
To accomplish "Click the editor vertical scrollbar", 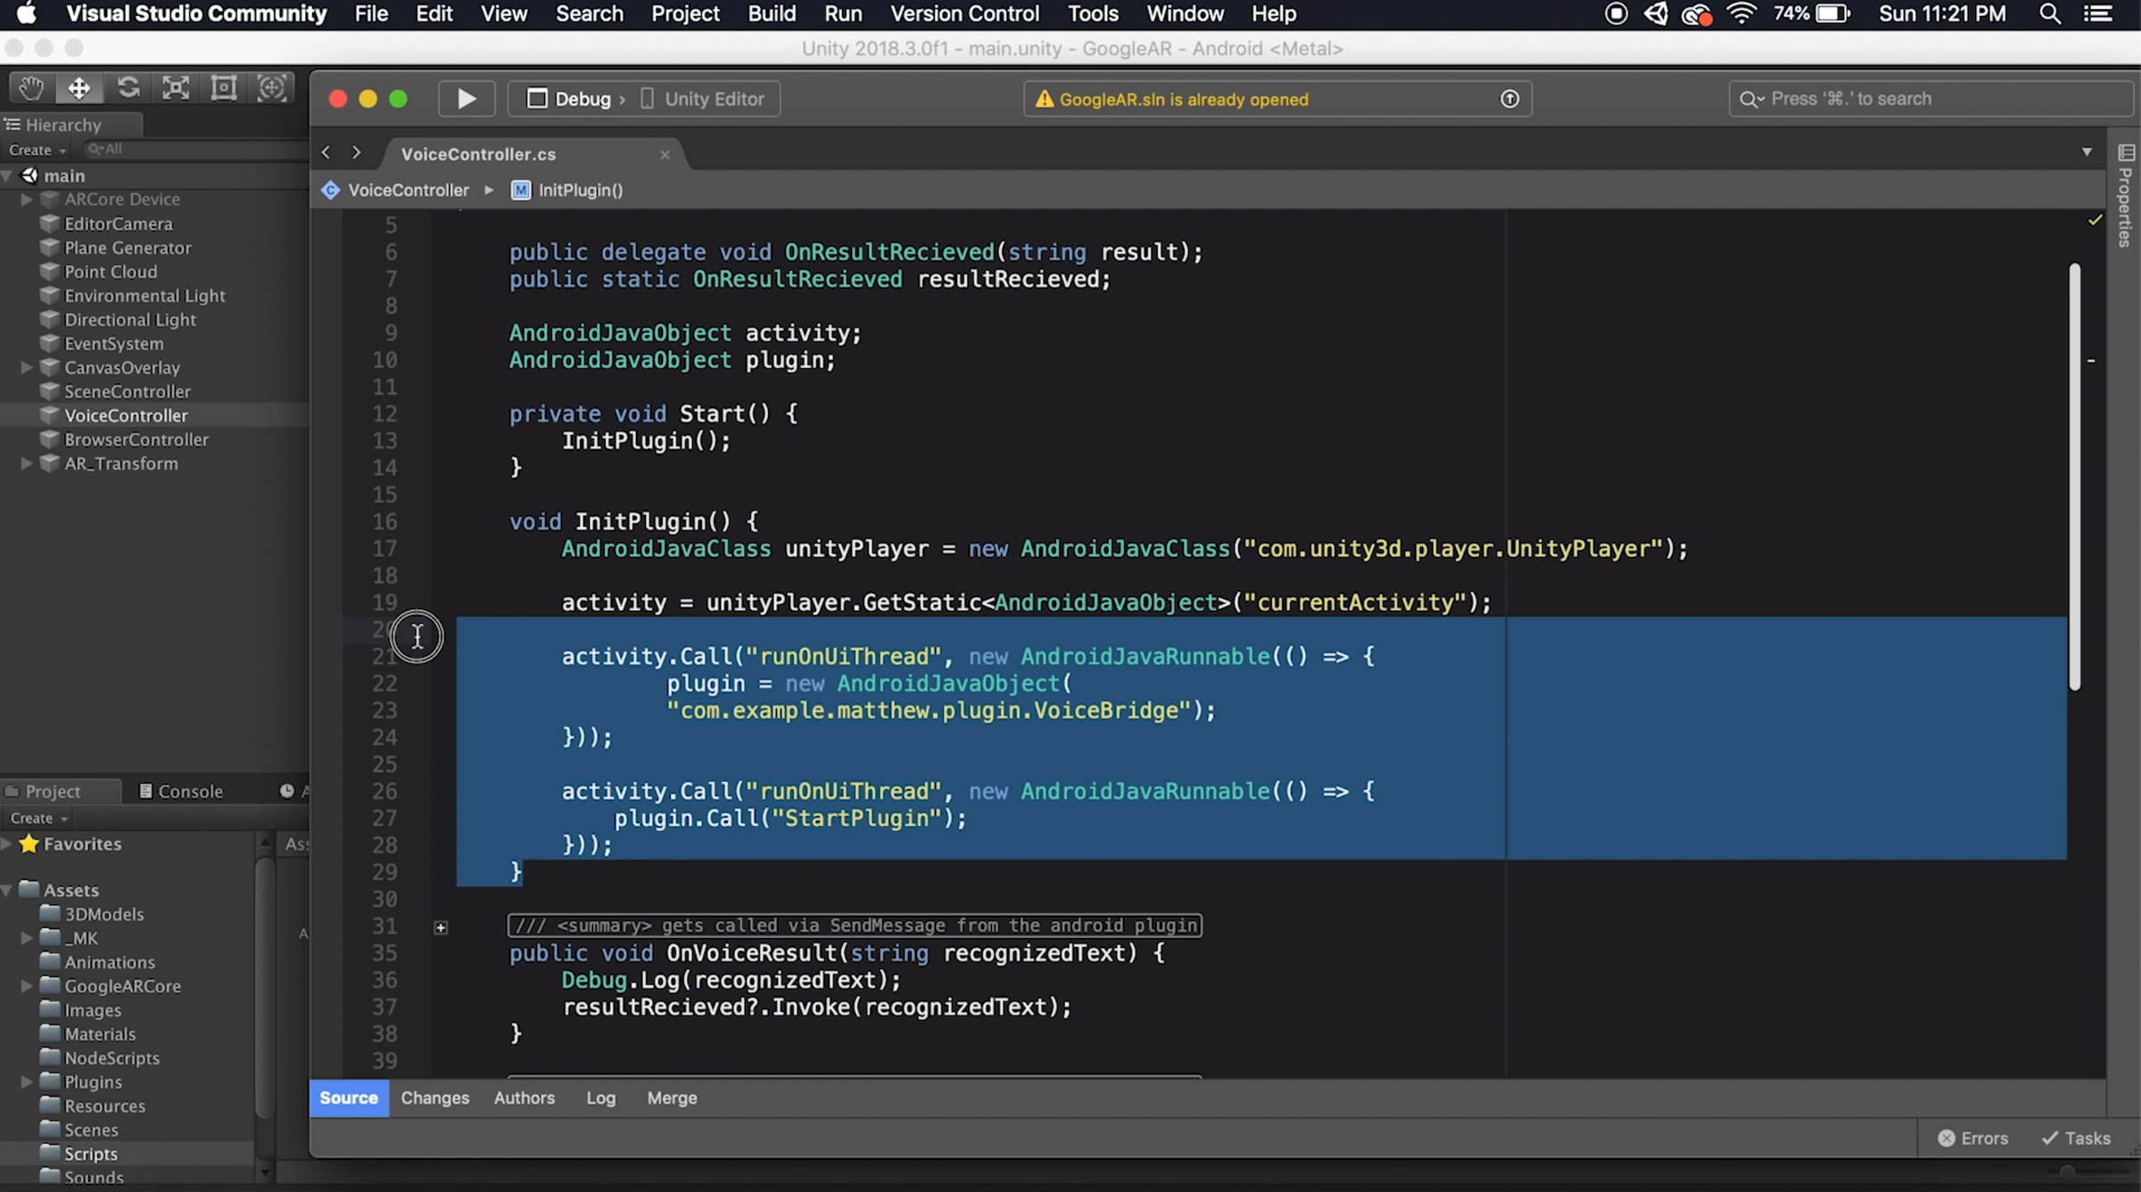I will coord(2074,477).
